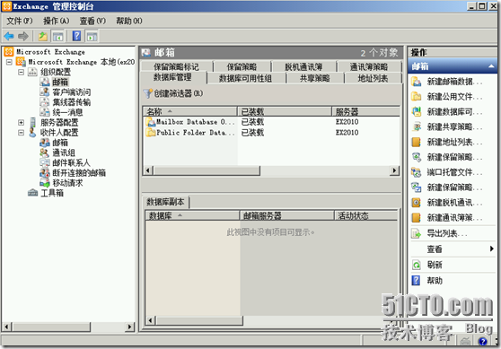Open the 操作(A) menu
Viewport: 501px width, 349px height.
point(57,21)
